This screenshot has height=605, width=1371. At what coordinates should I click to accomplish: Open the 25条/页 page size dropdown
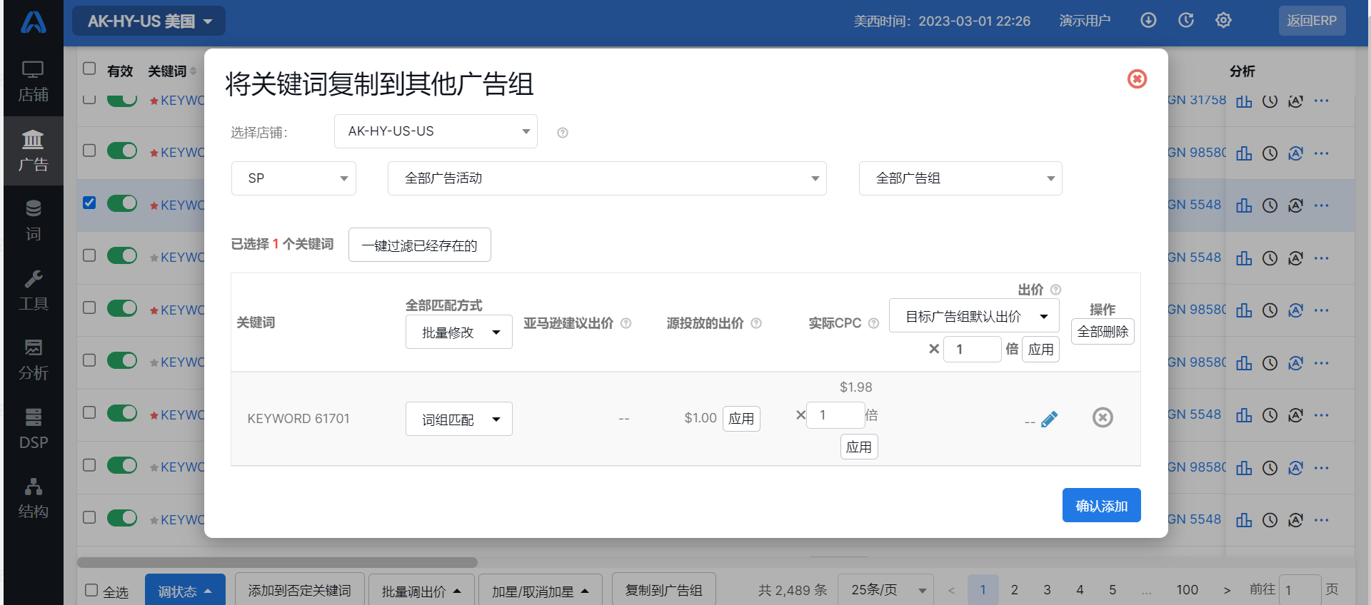coord(885,590)
